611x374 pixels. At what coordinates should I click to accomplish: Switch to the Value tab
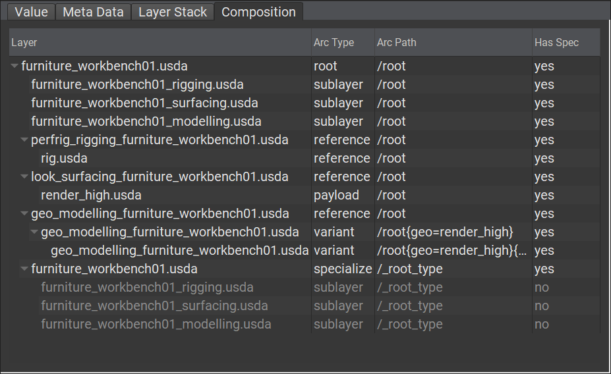31,12
